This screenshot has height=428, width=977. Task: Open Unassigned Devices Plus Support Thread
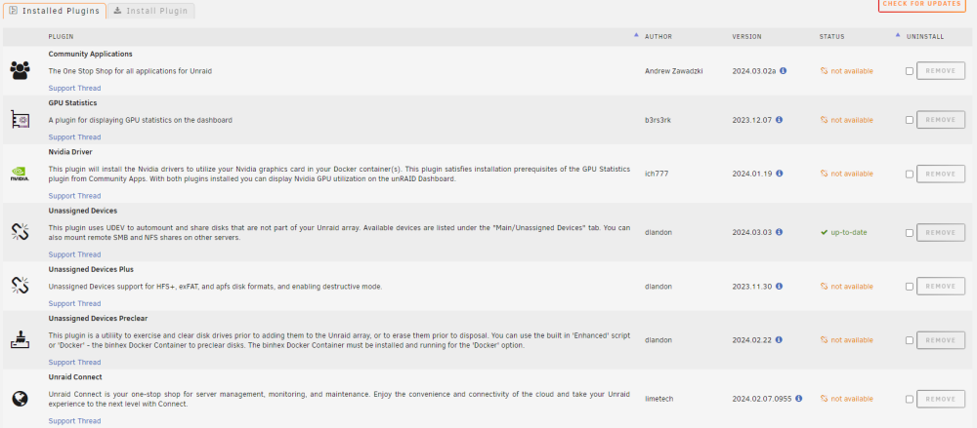(x=75, y=303)
